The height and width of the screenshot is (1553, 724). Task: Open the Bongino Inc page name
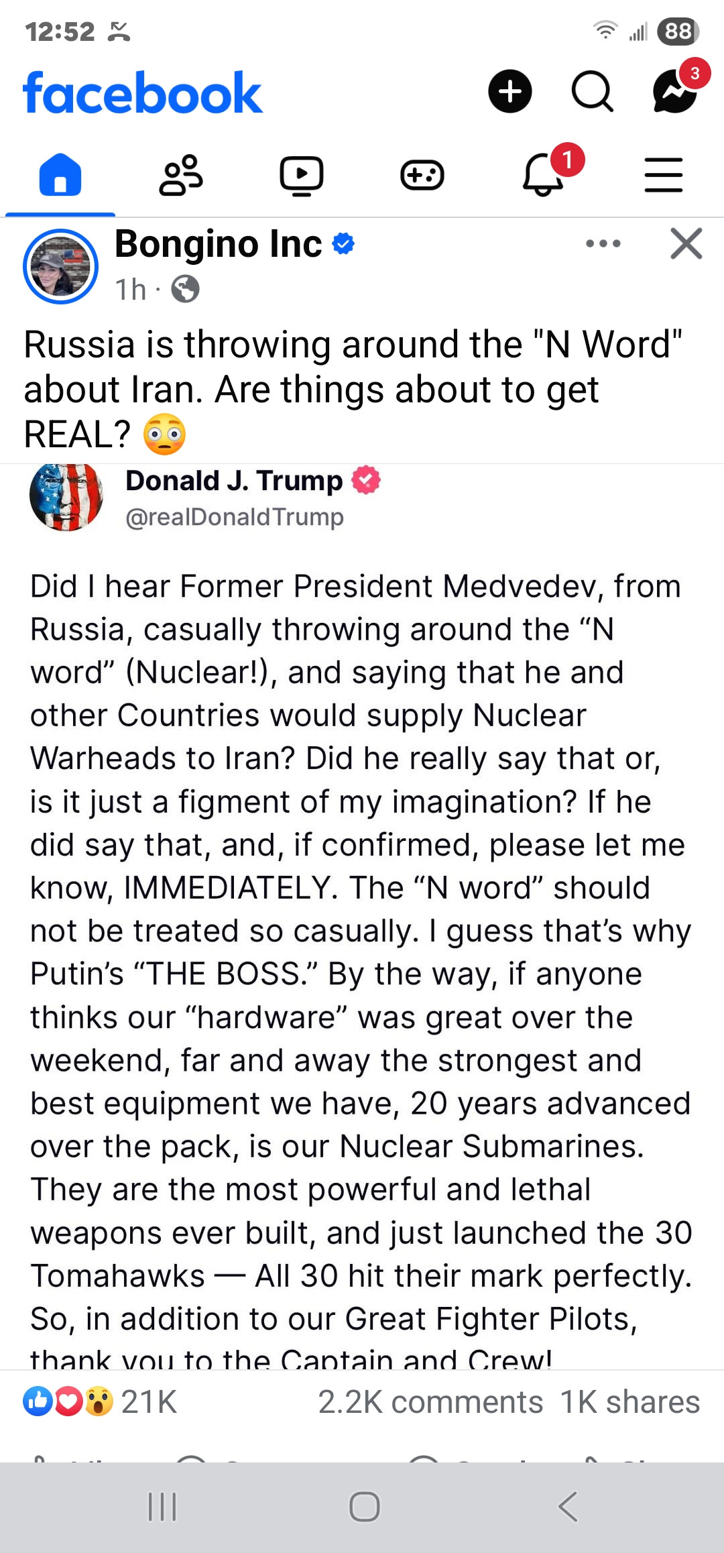(x=219, y=244)
